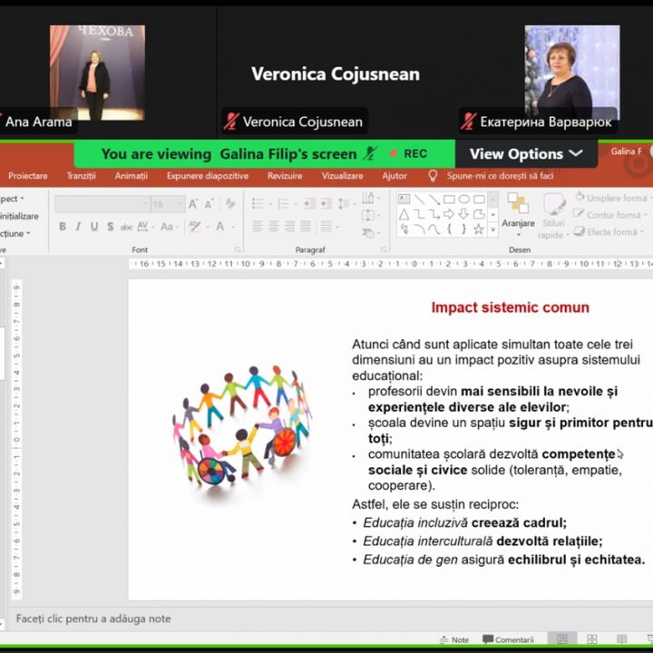This screenshot has height=653, width=653.
Task: Click the Note button in status bar
Action: pyautogui.click(x=453, y=640)
